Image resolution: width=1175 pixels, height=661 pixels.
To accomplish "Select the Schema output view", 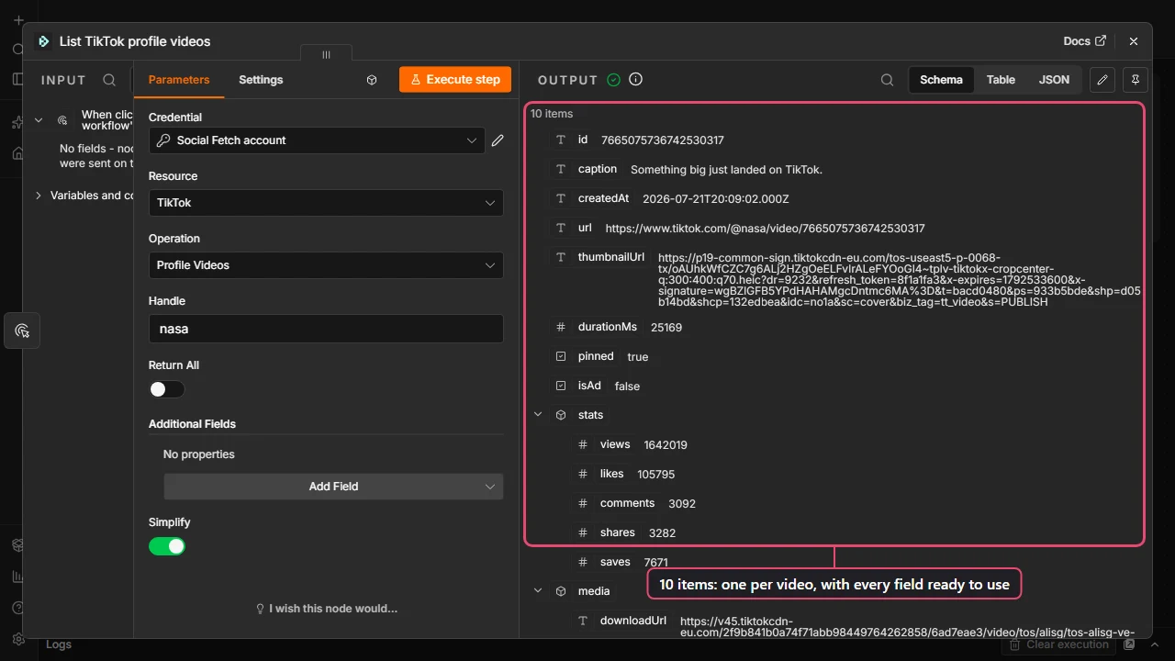I will [x=941, y=80].
